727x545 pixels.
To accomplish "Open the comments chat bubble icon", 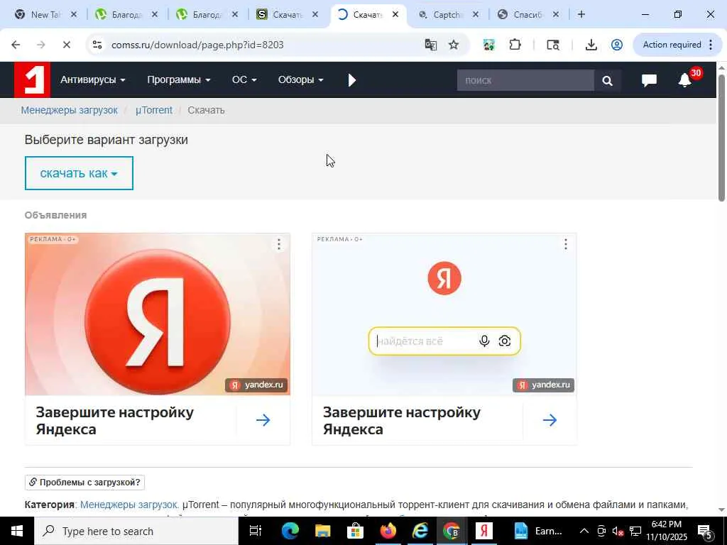I will [x=649, y=80].
